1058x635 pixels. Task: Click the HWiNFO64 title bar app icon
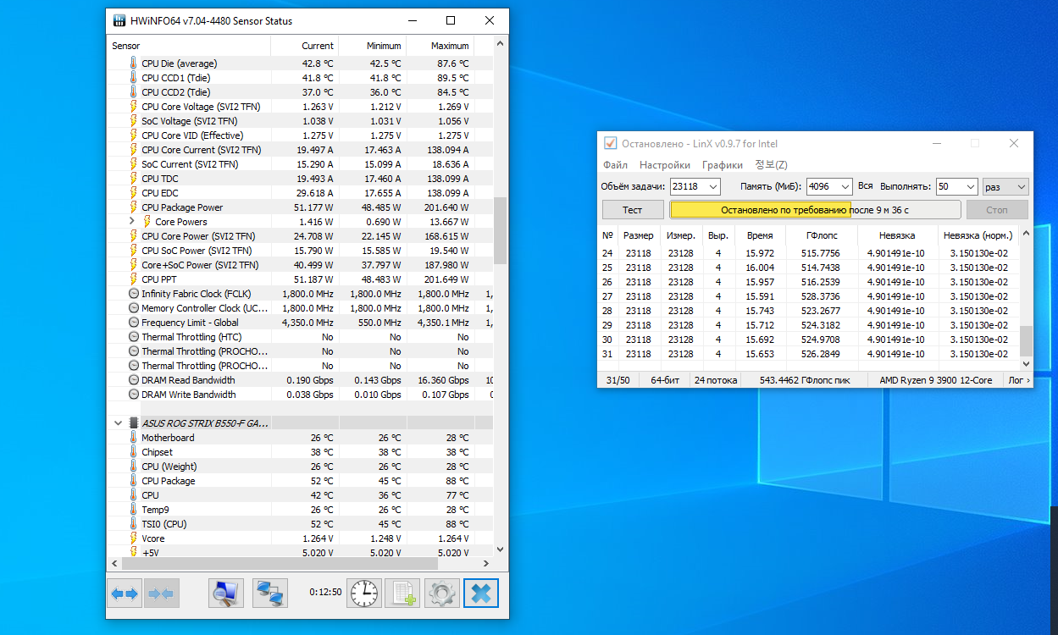(120, 20)
